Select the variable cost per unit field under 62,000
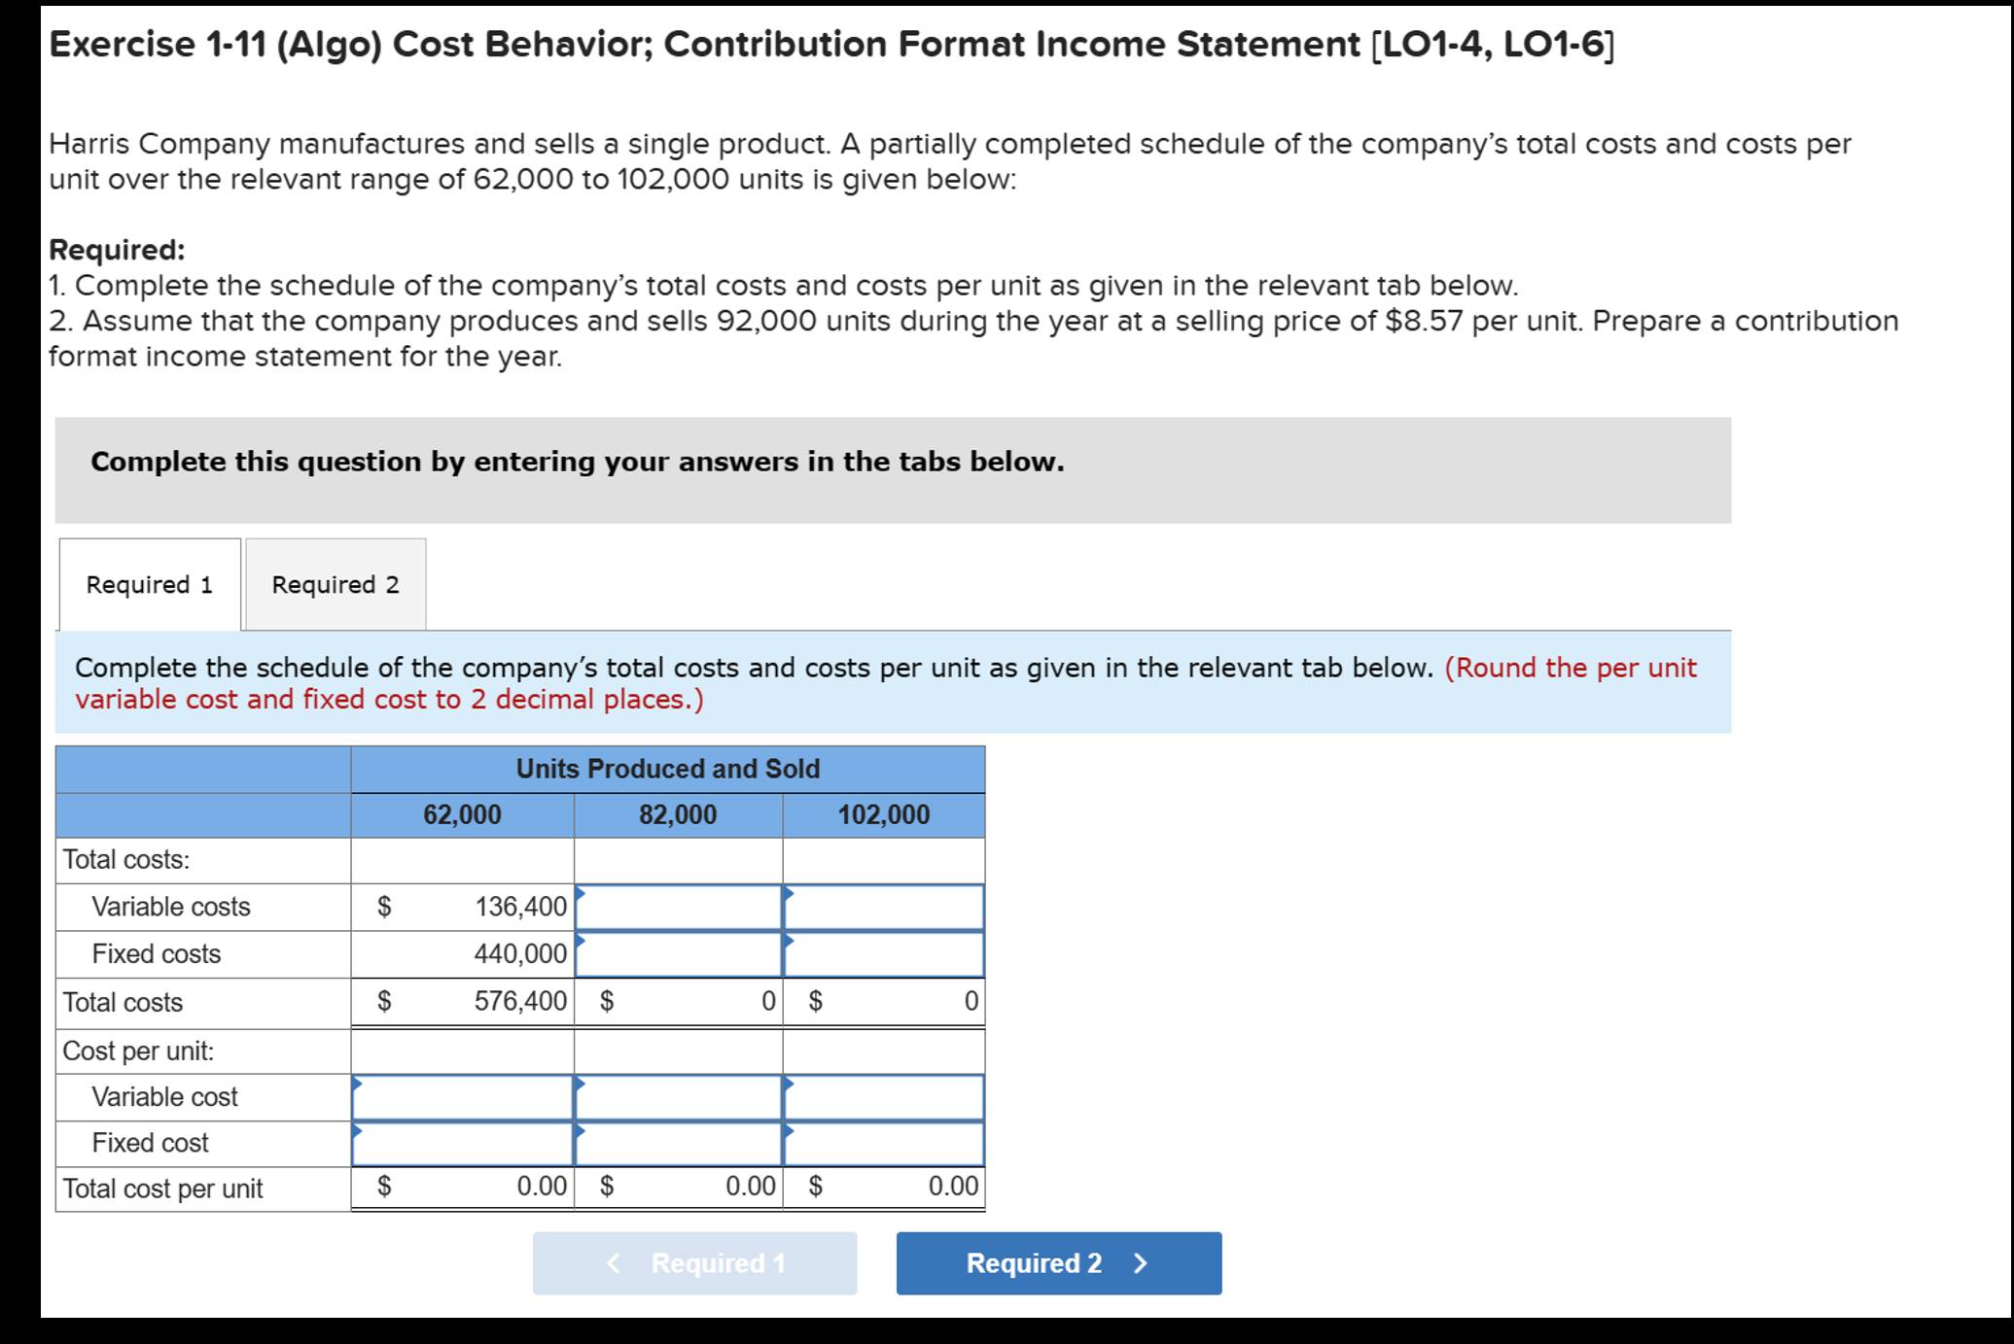Viewport: 2014px width, 1344px height. (462, 1096)
